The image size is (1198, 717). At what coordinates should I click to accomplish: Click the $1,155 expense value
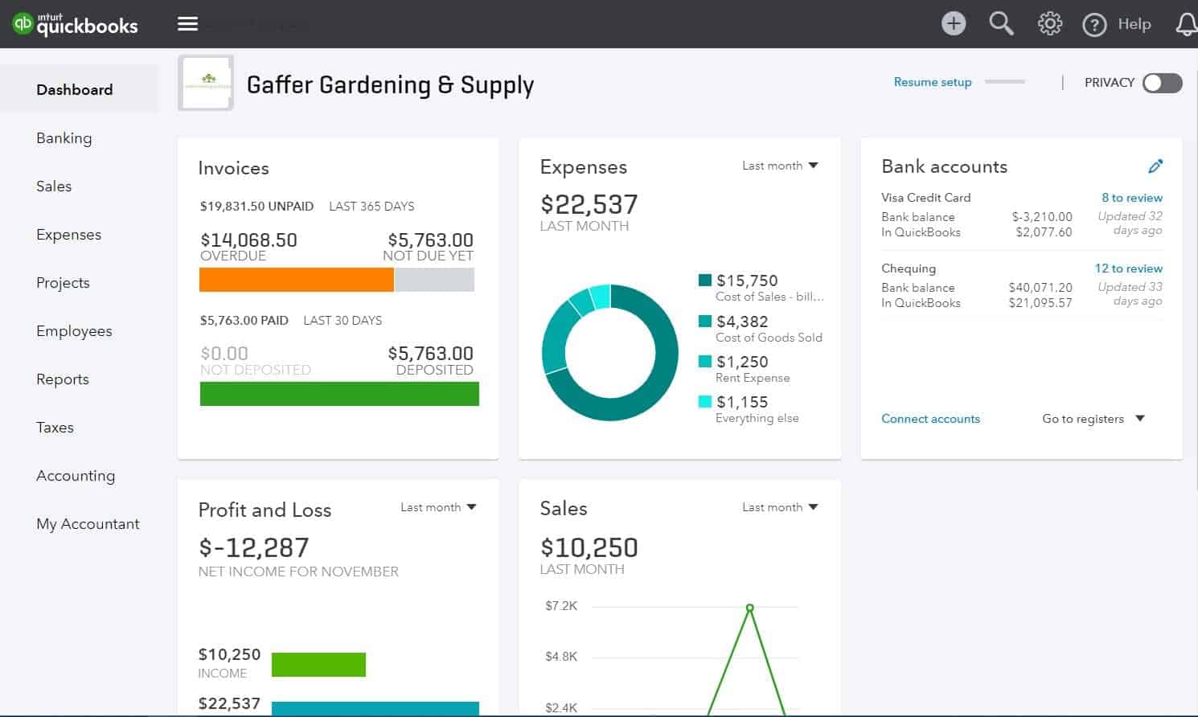pyautogui.click(x=742, y=402)
